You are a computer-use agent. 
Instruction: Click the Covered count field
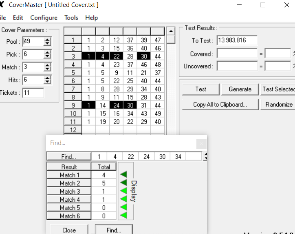pyautogui.click(x=237, y=53)
